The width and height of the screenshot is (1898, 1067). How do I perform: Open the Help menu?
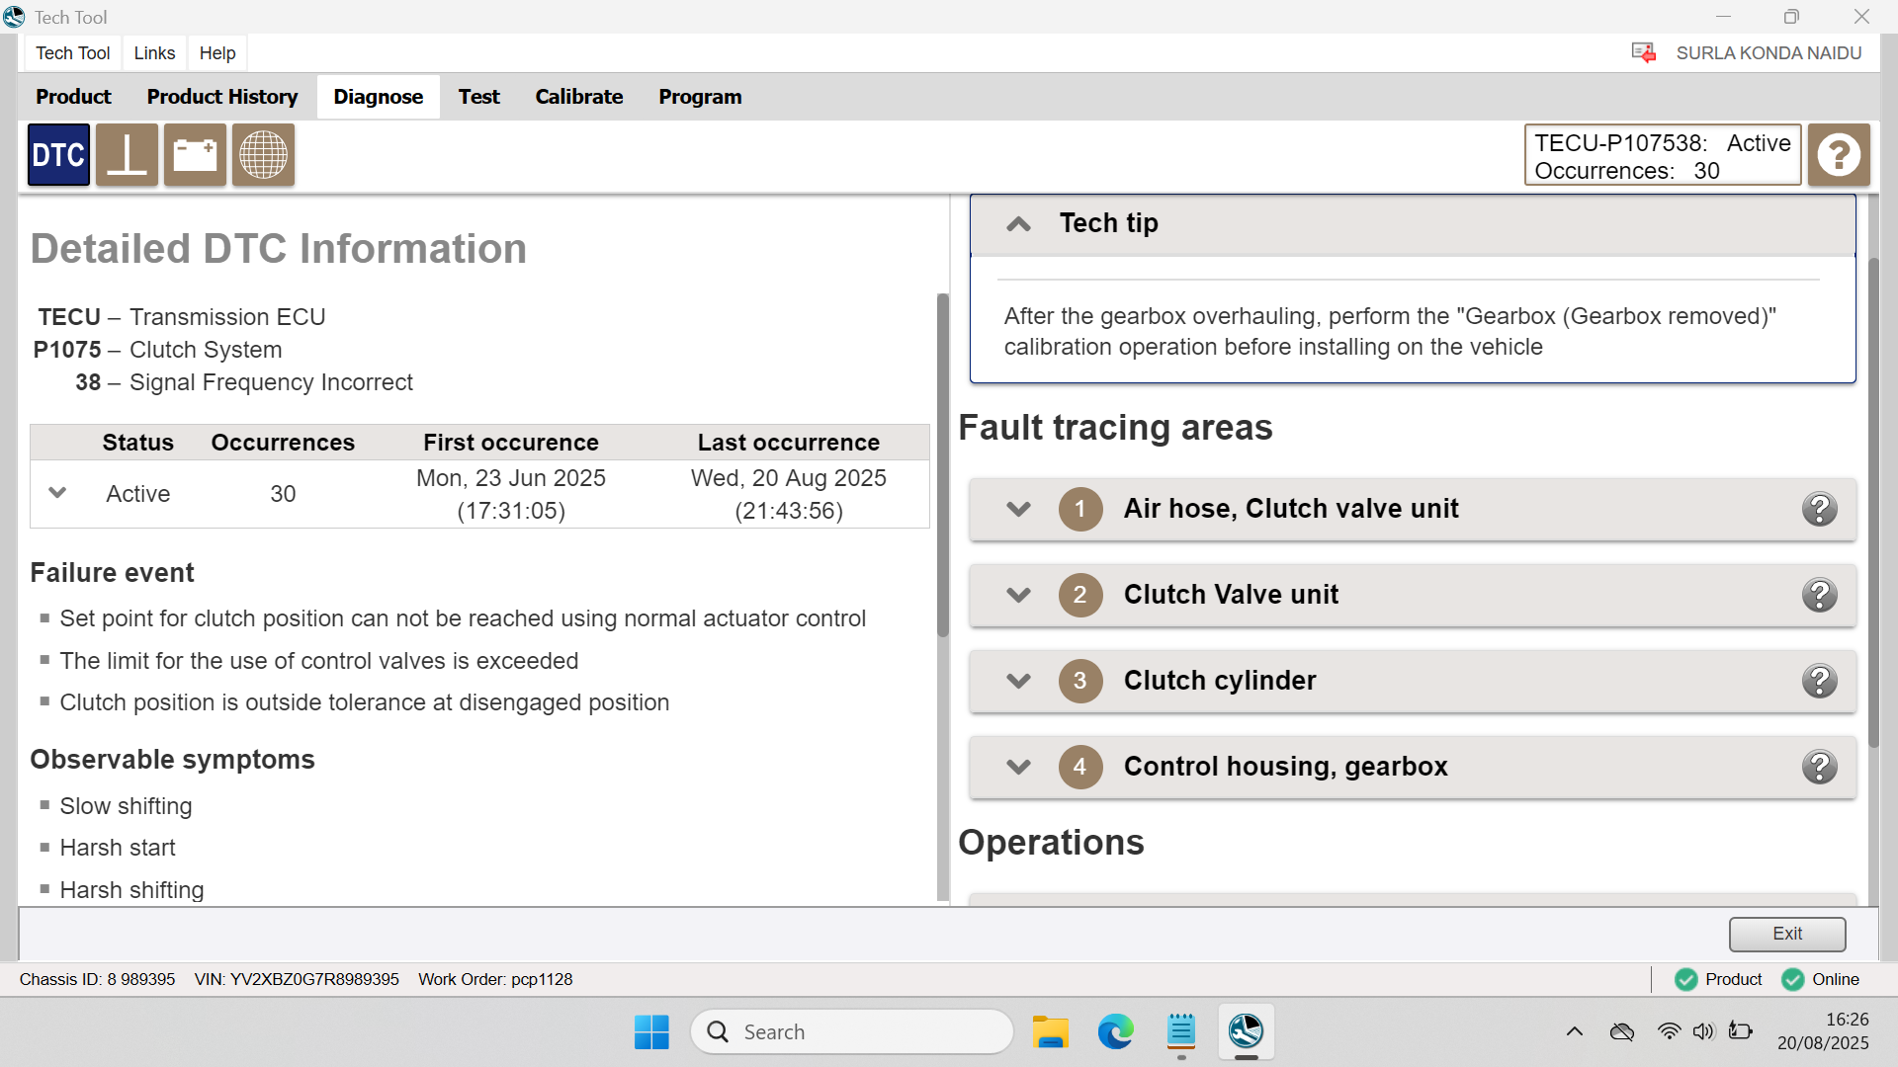coord(217,53)
